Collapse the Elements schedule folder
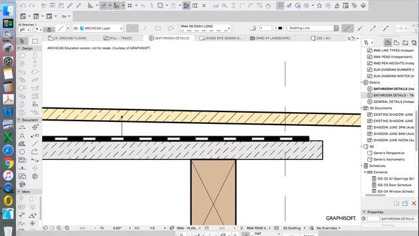419x236 pixels. (365, 172)
